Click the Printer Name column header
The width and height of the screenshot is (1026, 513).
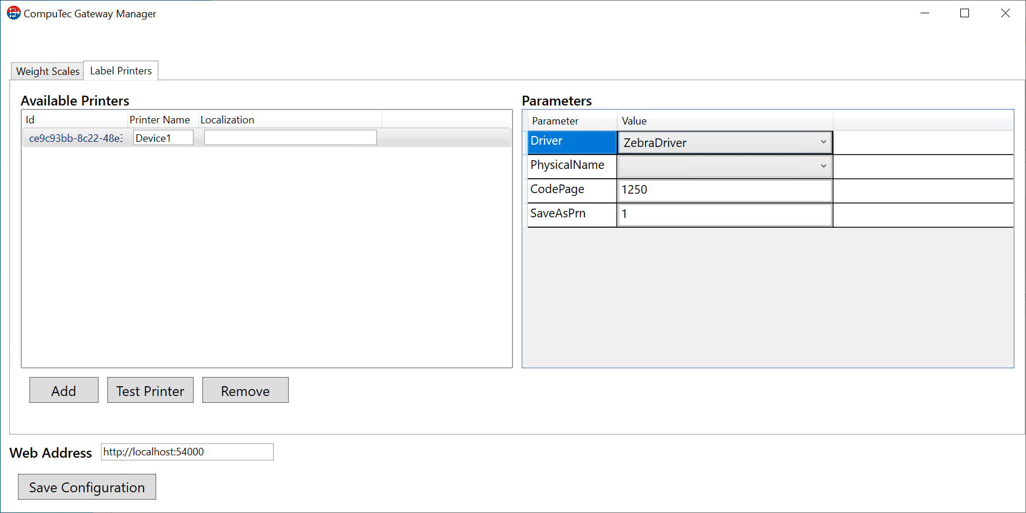160,120
